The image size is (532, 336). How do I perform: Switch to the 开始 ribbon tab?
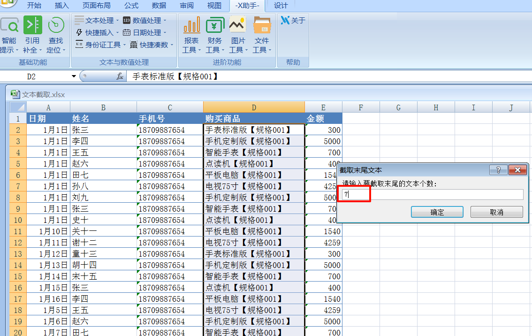click(x=34, y=6)
